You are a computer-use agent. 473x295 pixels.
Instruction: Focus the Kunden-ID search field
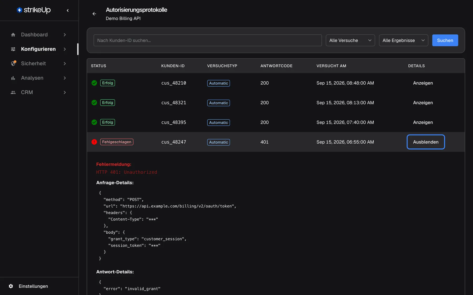208,40
